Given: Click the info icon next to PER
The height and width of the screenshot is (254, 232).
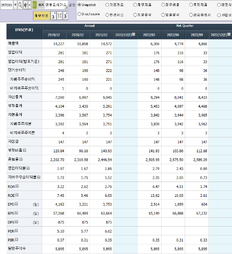Looking at the screenshot, I should tap(16, 231).
